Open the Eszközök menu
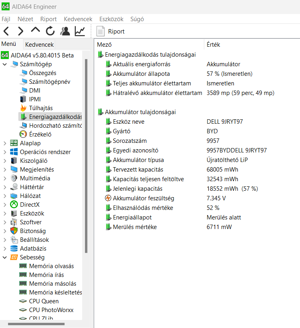 click(111, 19)
